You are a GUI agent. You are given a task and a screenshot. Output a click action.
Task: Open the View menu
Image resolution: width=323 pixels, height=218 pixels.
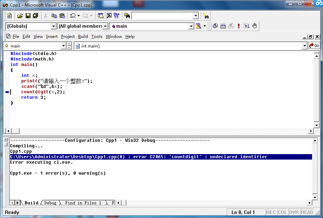[38, 36]
